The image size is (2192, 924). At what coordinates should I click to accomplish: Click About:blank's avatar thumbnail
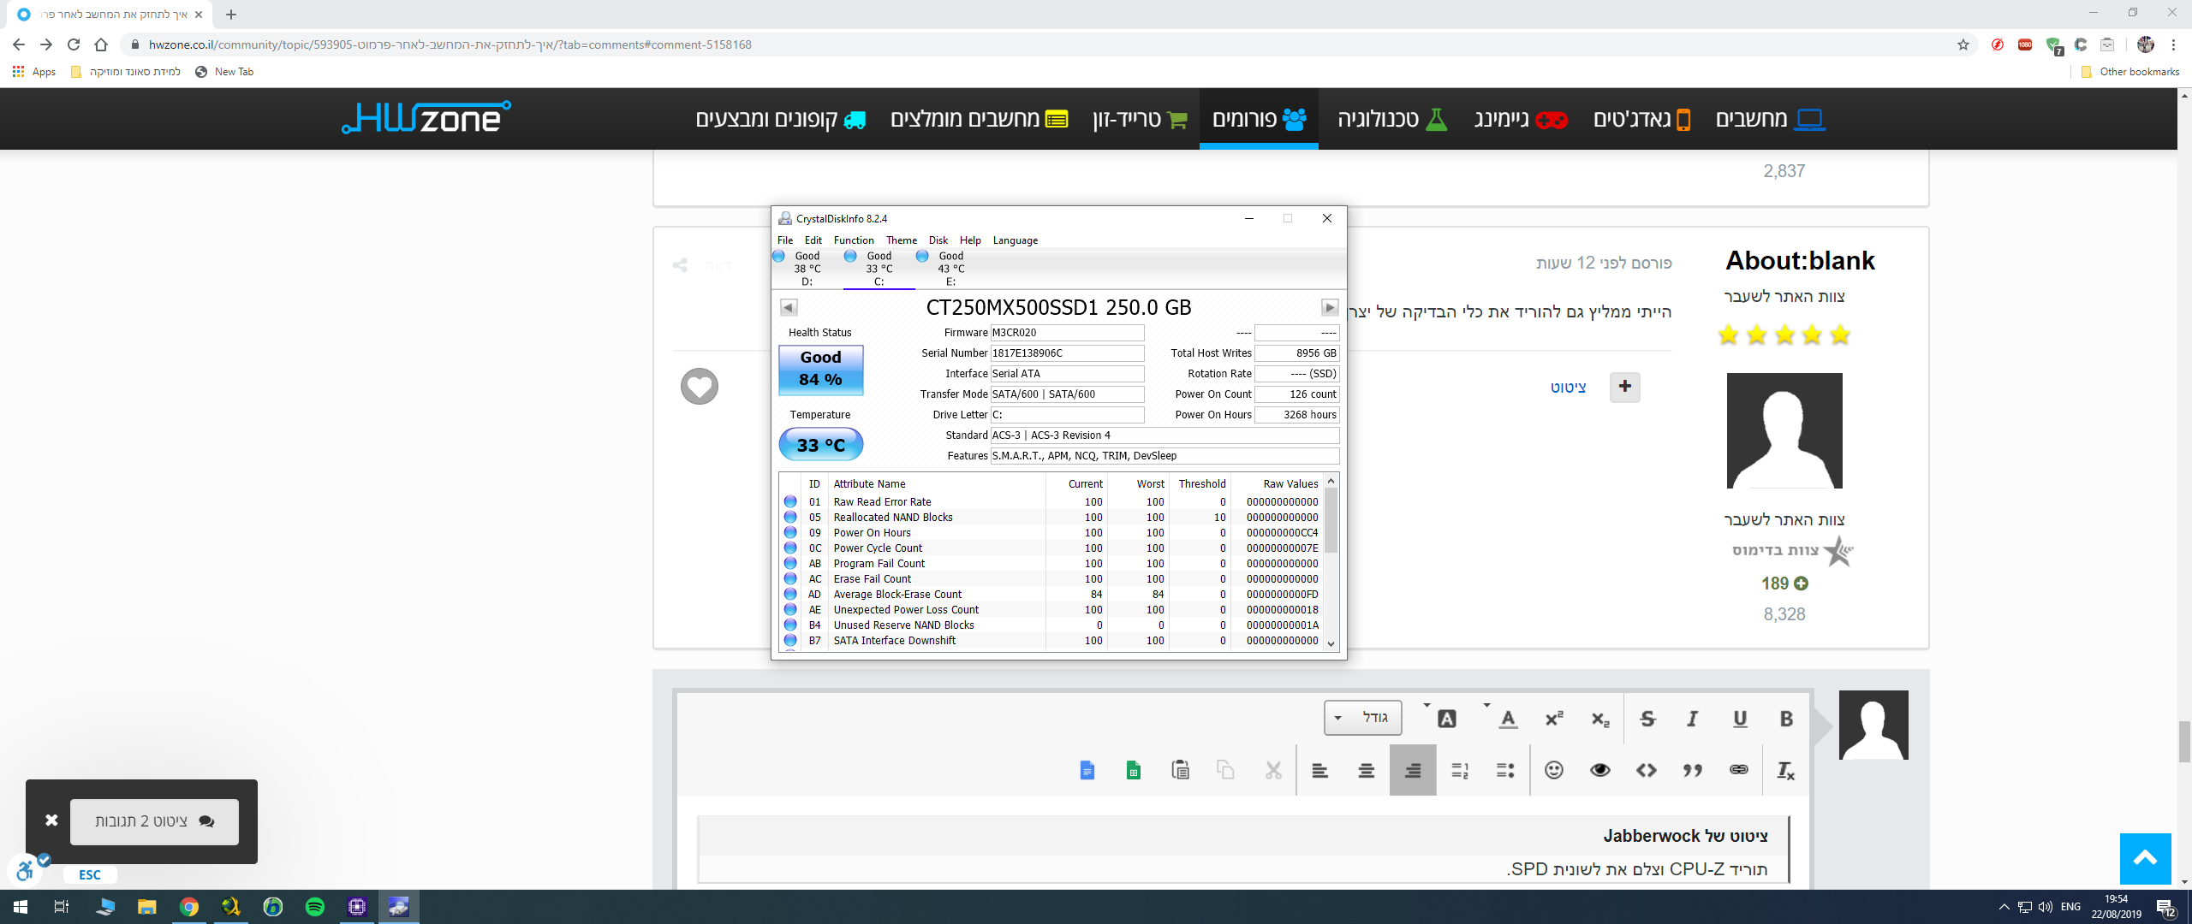pyautogui.click(x=1784, y=430)
